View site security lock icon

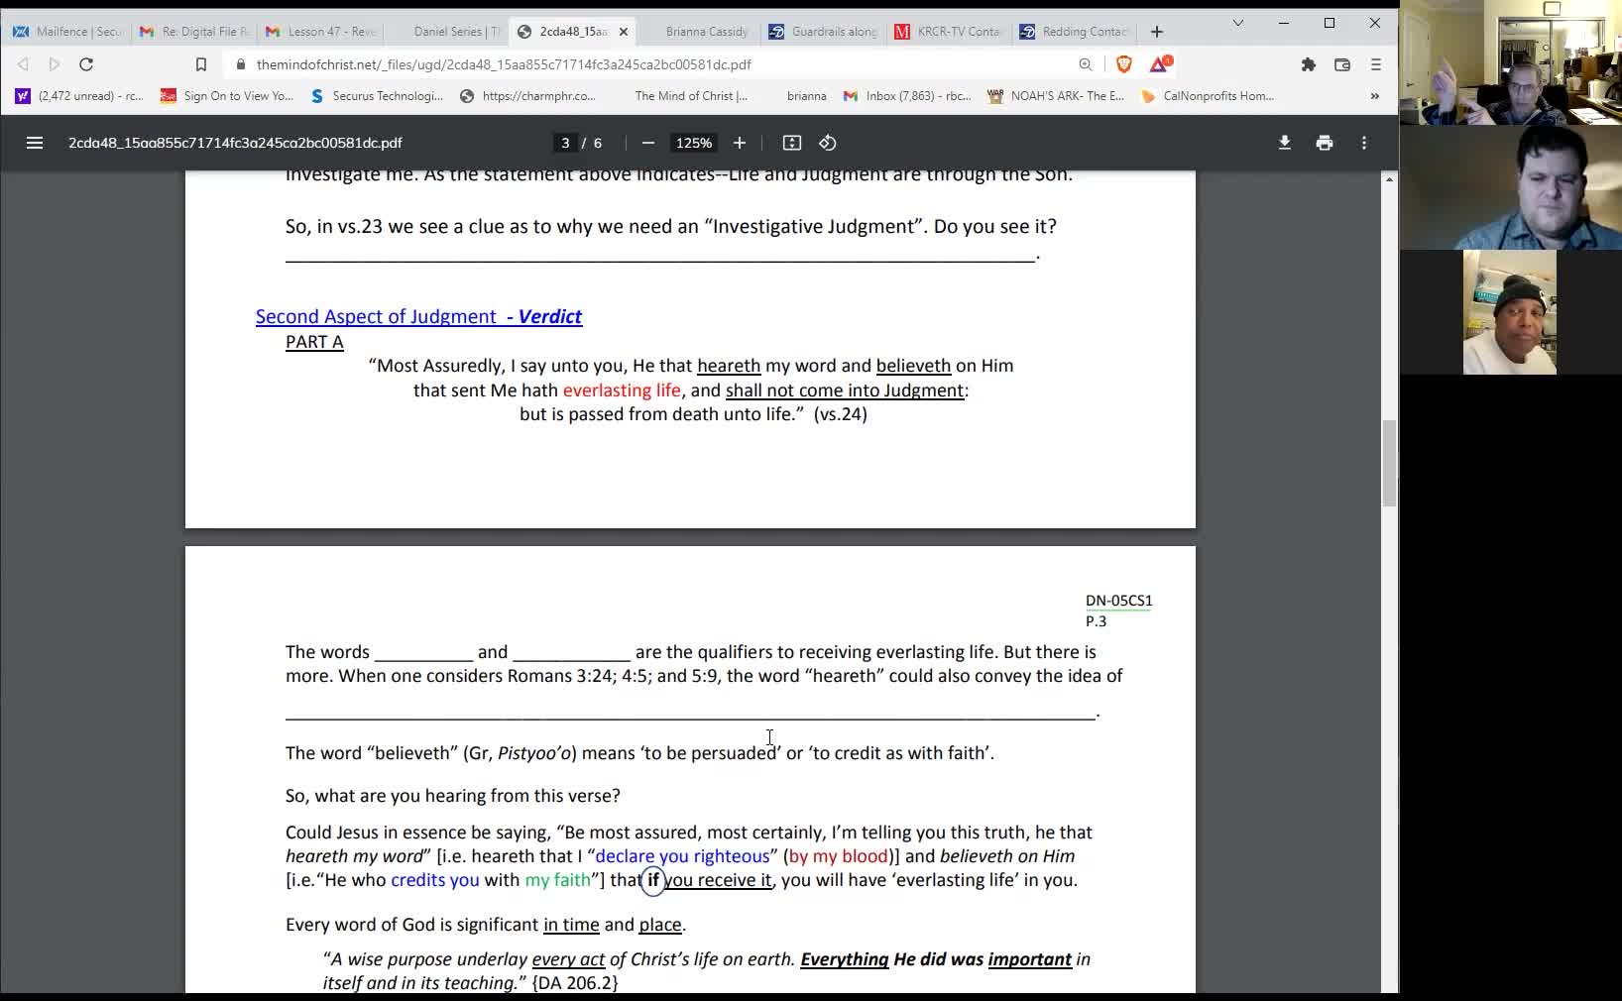point(240,64)
